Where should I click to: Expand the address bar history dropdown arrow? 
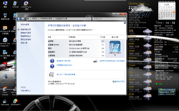tap(86, 19)
